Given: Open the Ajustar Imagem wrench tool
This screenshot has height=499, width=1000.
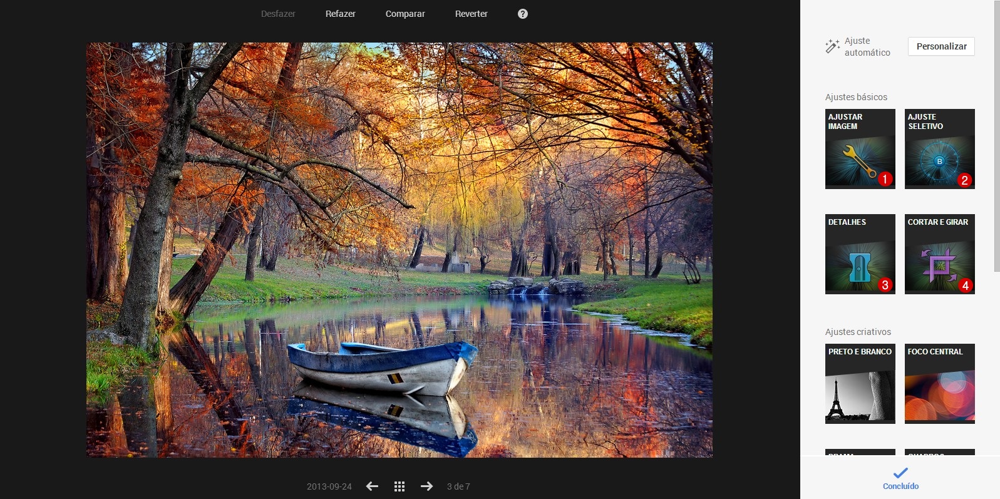Looking at the screenshot, I should pyautogui.click(x=860, y=149).
